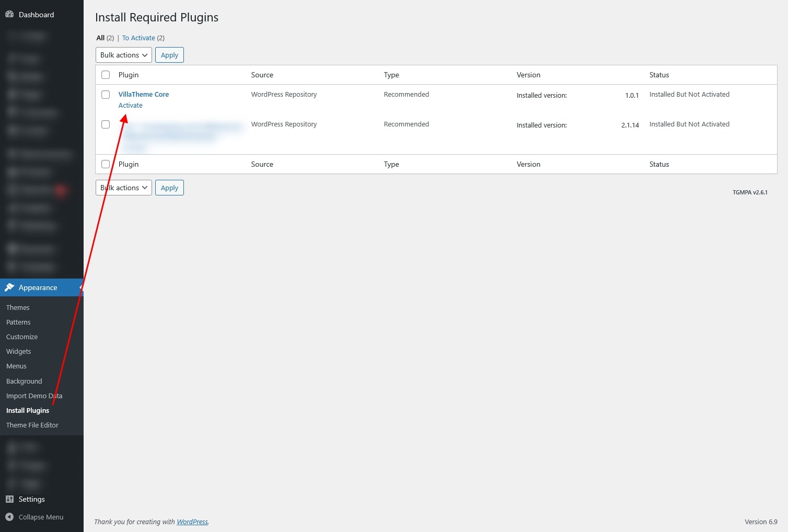
Task: Activate the VillaTheme Core plugin
Action: tap(130, 106)
